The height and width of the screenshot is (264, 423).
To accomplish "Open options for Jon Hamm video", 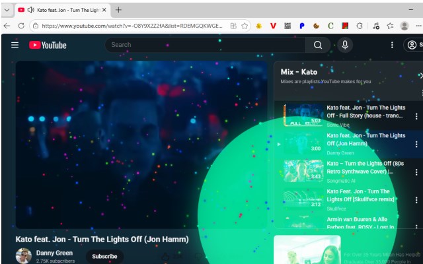I will tap(416, 144).
